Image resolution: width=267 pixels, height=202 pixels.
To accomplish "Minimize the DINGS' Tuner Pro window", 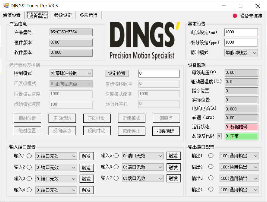I will pos(224,6).
